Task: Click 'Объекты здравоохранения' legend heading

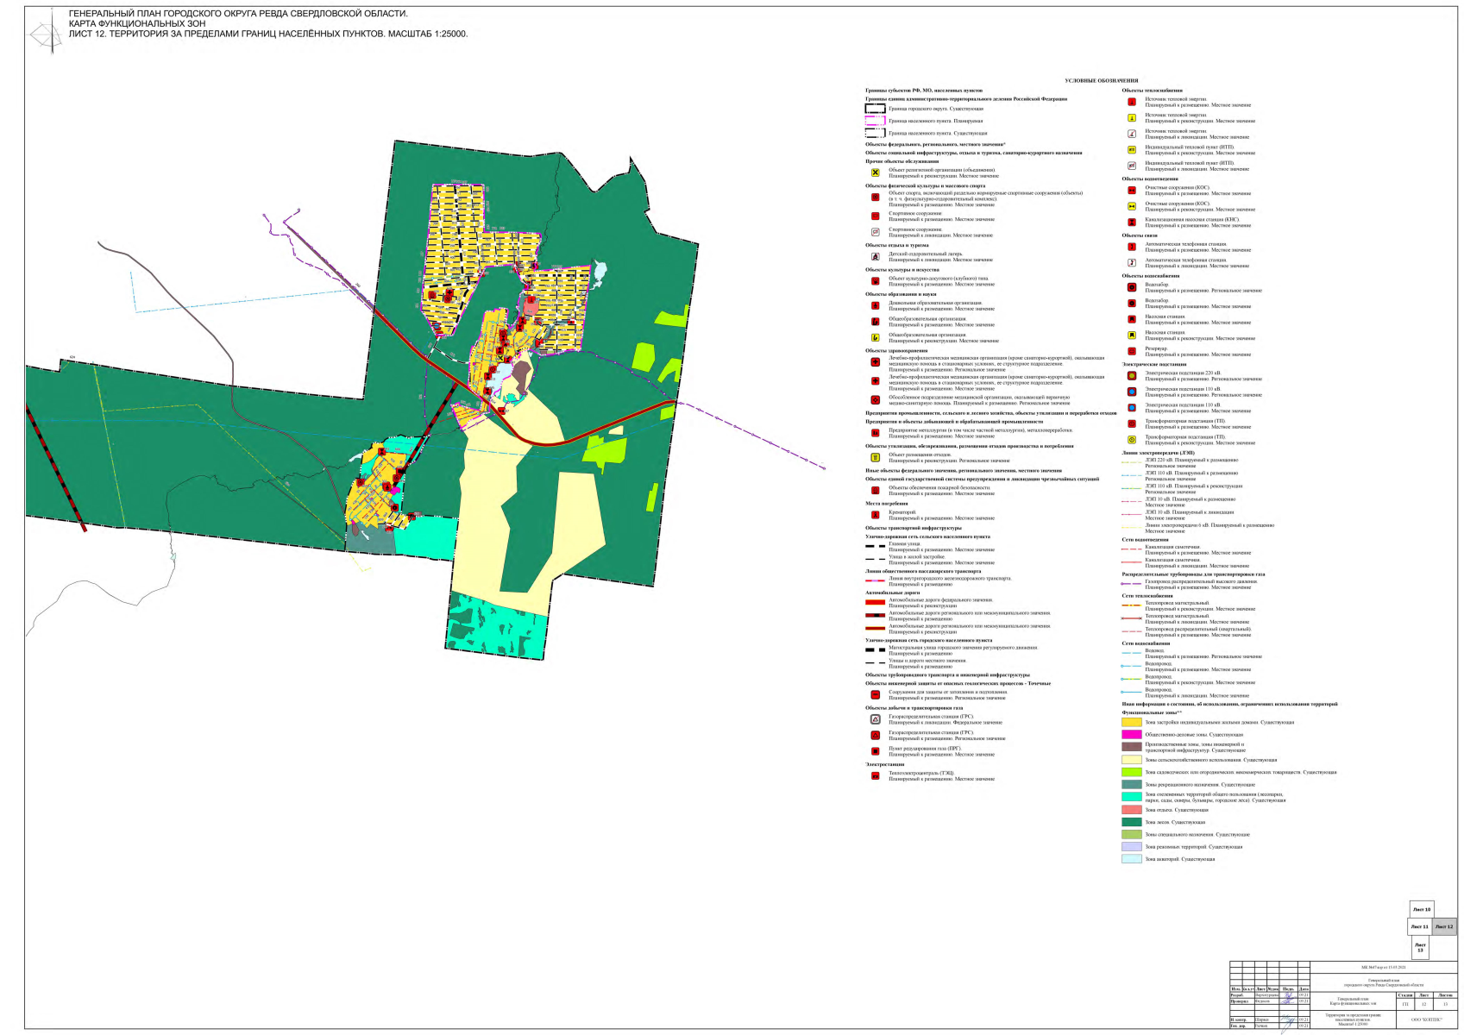Action: [x=896, y=350]
